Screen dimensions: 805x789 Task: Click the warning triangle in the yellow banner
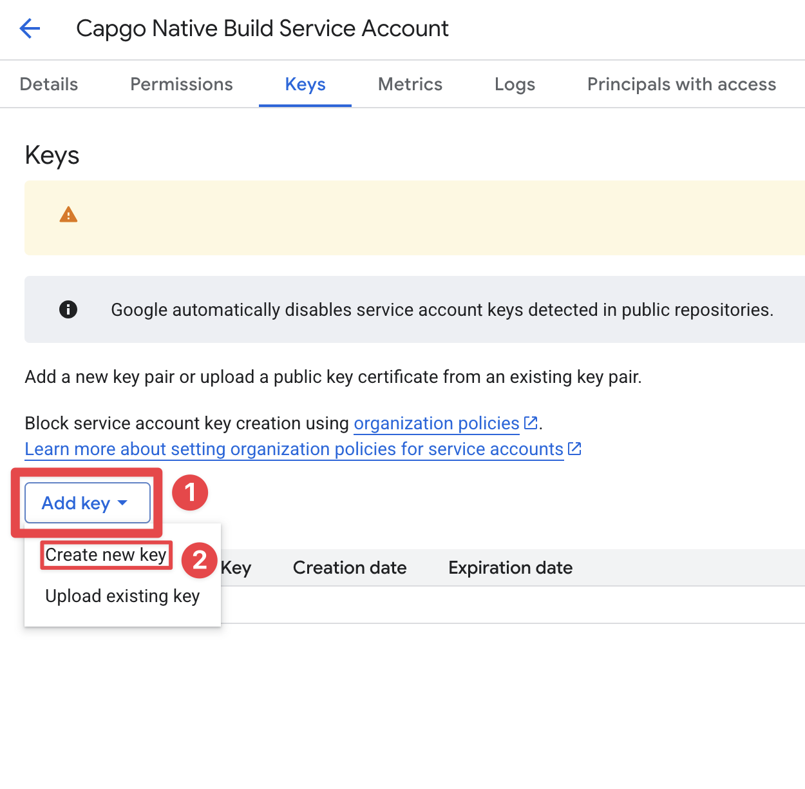click(x=68, y=215)
